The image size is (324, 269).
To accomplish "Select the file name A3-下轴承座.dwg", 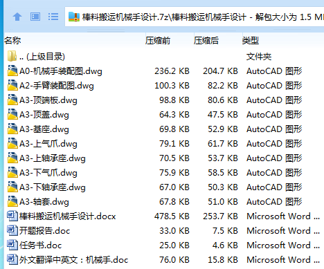I will (53, 187).
